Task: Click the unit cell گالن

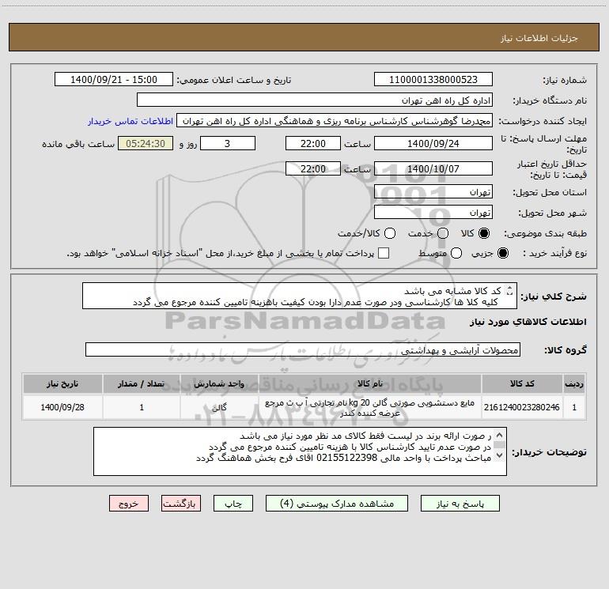Action: tap(219, 407)
